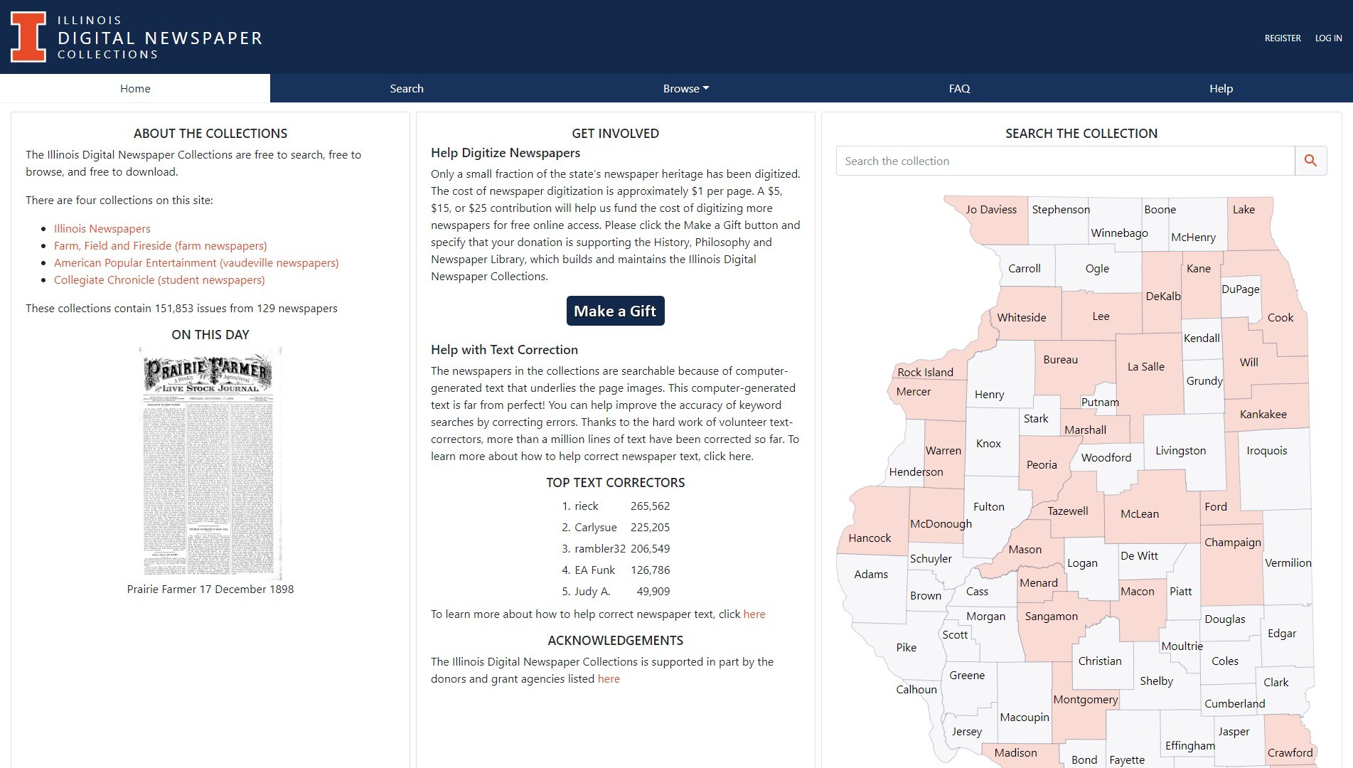The image size is (1353, 768).
Task: Open the American Popular Entertainment collection
Action: (x=196, y=262)
